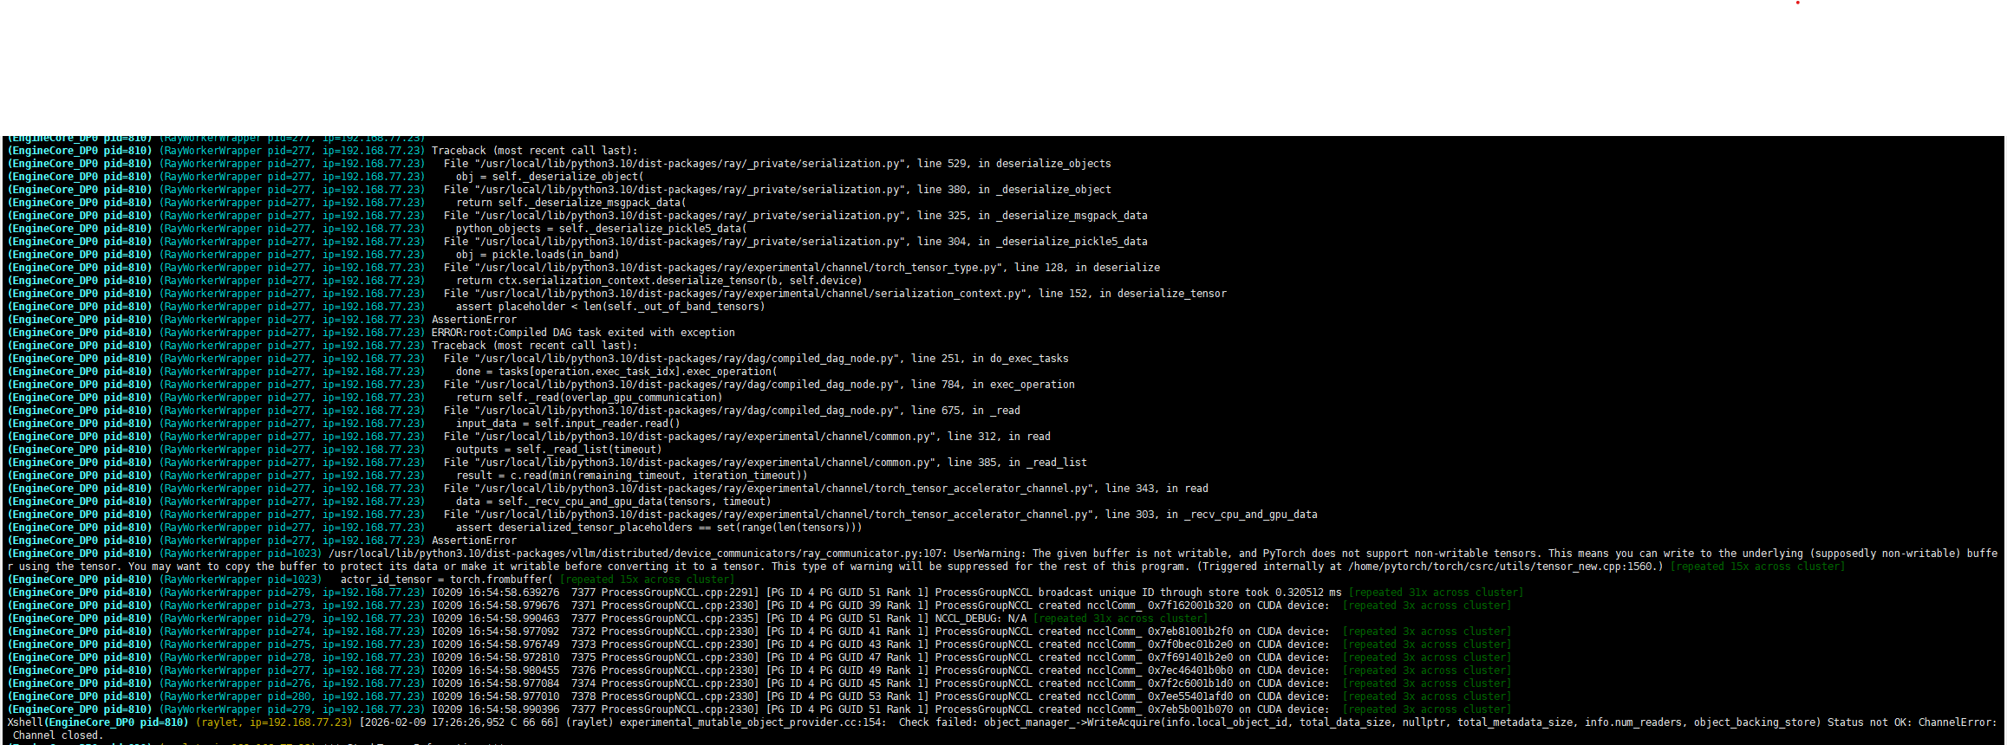
Task: Click ncclComm_ address 0x7f162001b320
Action: coord(1190,606)
